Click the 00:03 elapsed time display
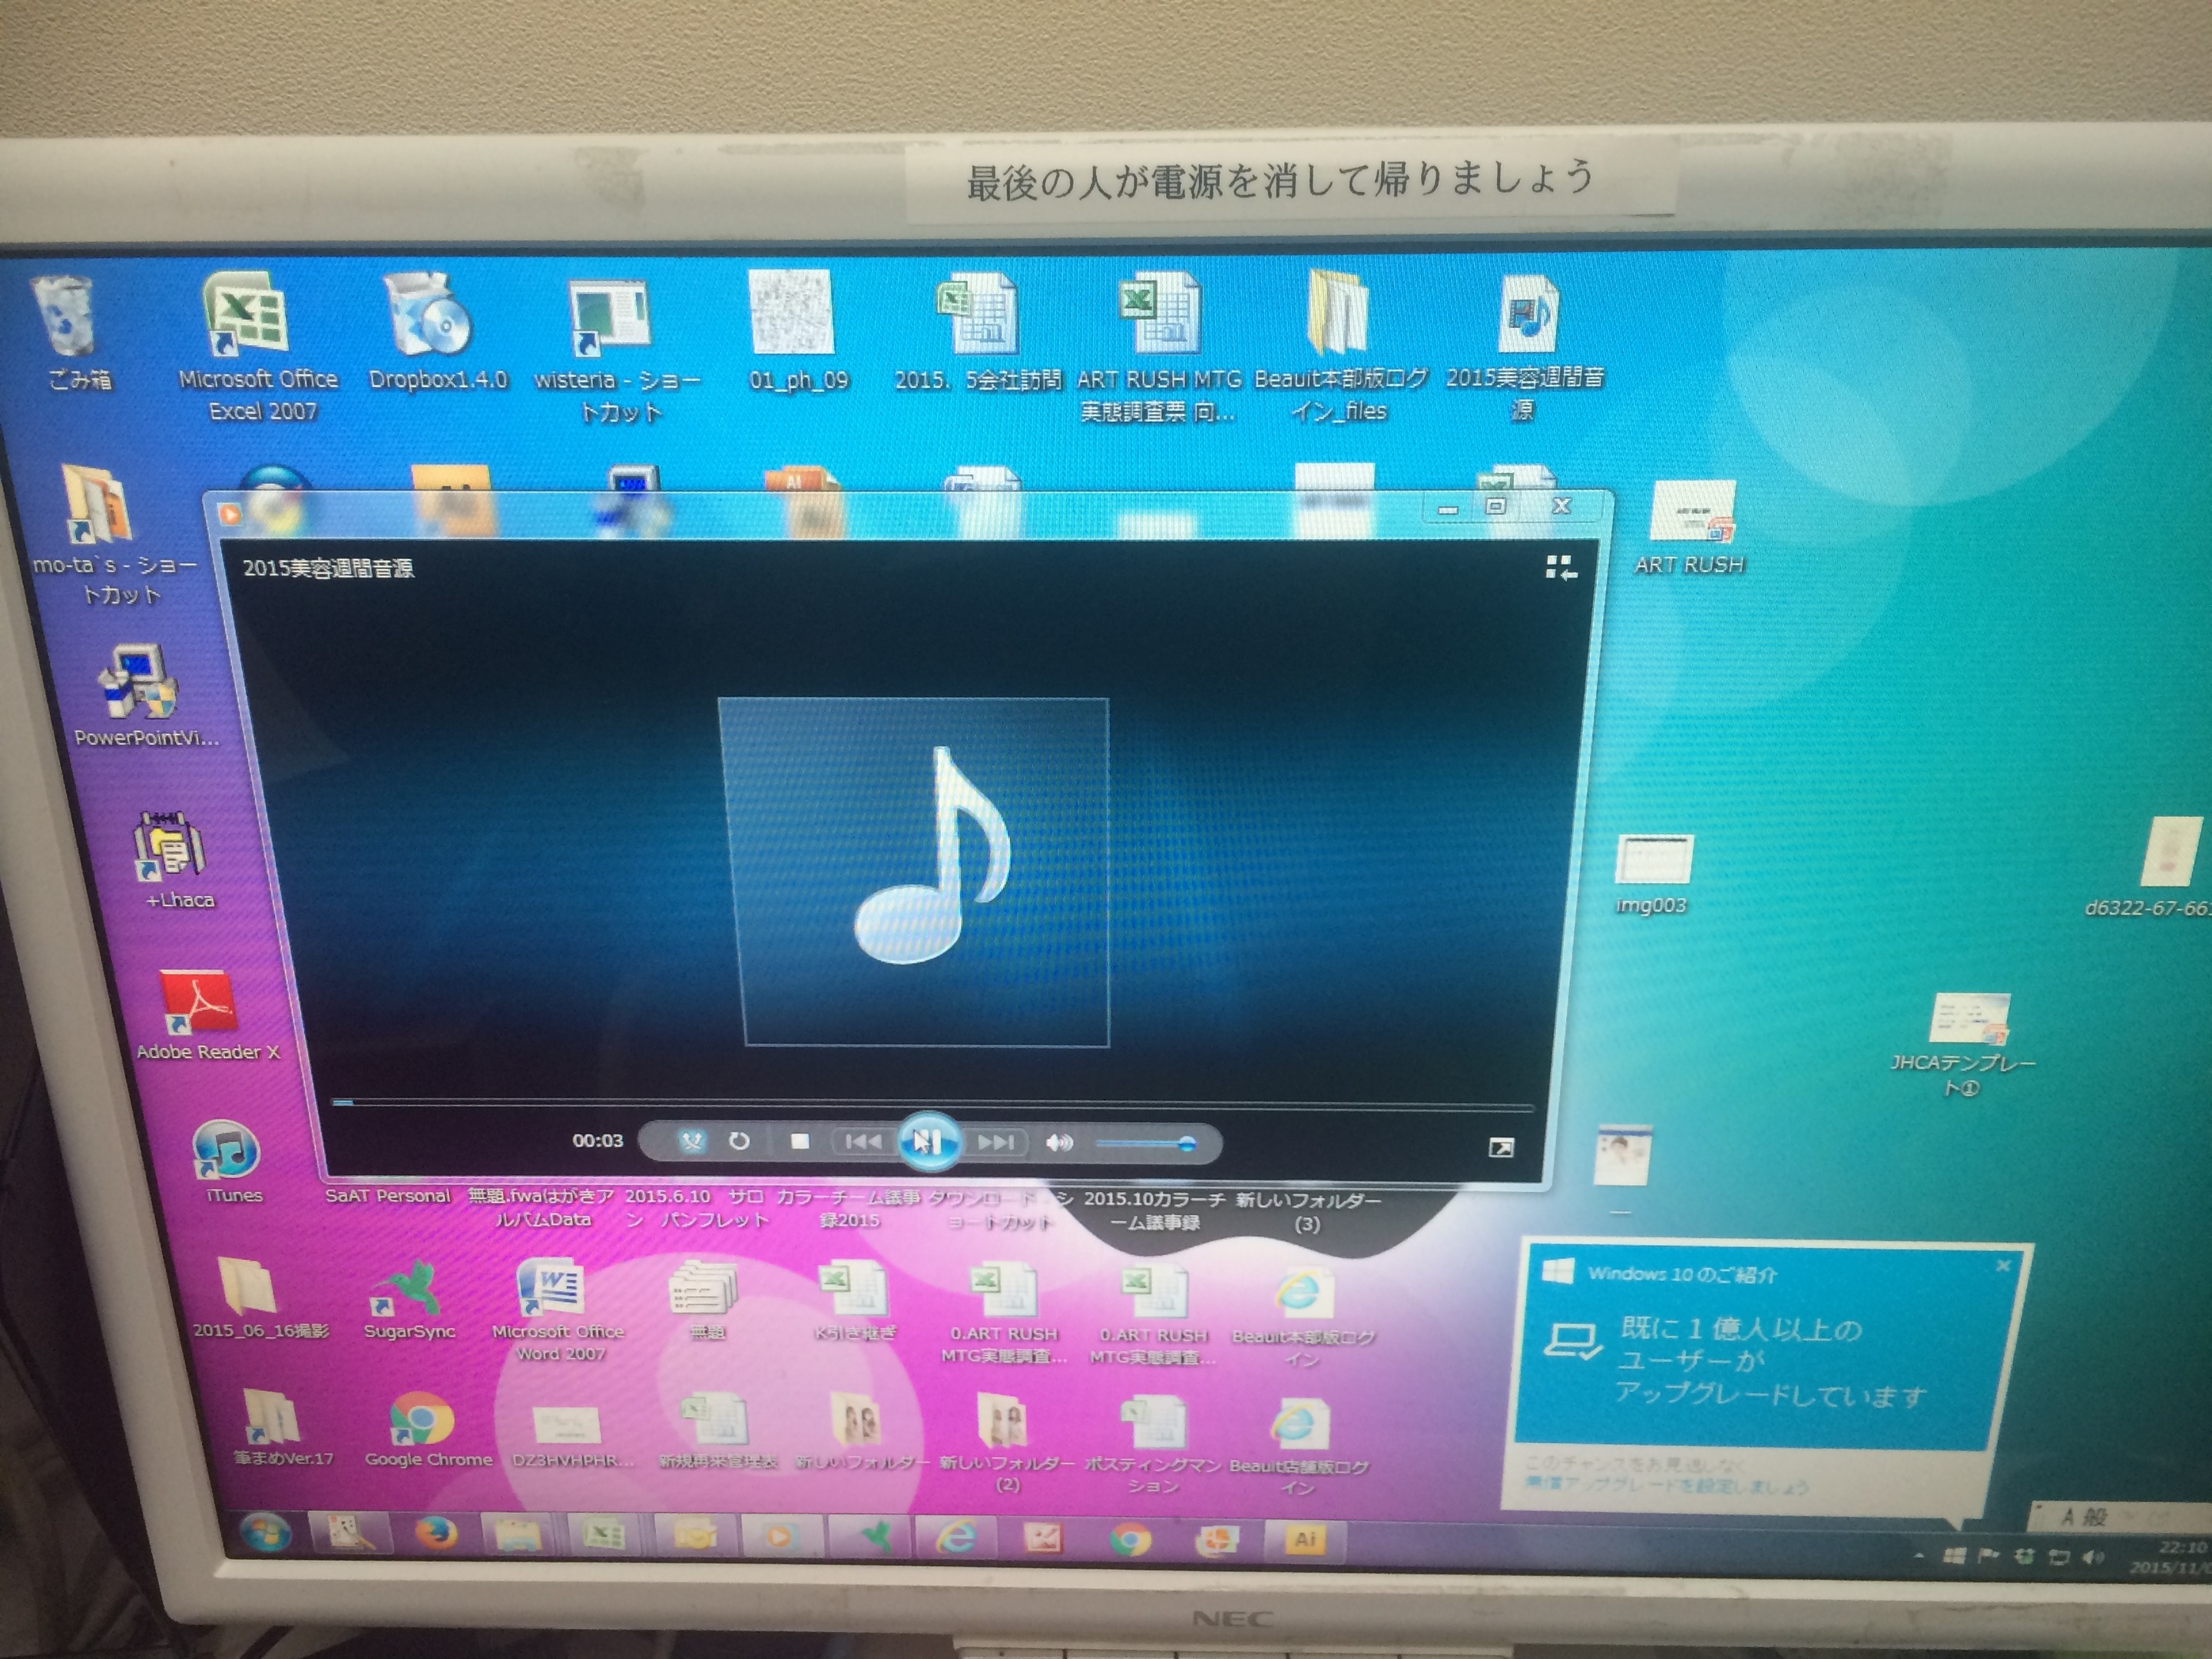2212x1659 pixels. [597, 1140]
